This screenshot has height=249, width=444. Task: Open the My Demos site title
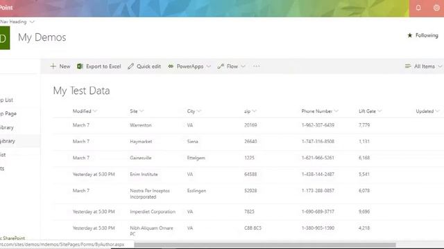point(42,37)
